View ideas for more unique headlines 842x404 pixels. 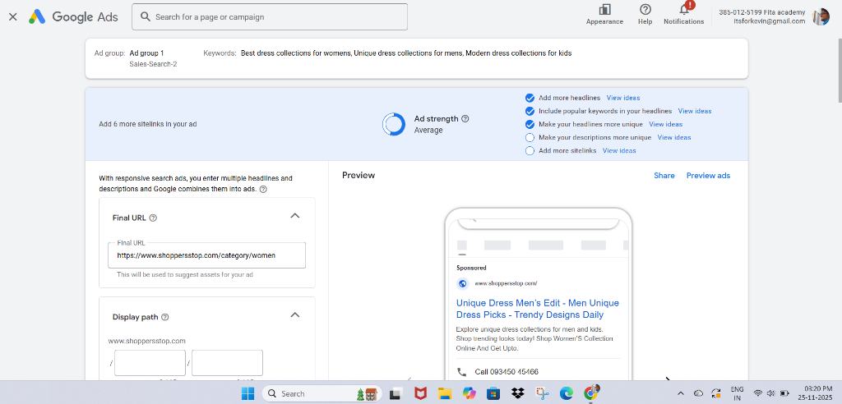(666, 124)
